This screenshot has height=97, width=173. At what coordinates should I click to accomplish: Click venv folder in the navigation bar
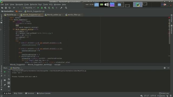[x=19, y=11]
